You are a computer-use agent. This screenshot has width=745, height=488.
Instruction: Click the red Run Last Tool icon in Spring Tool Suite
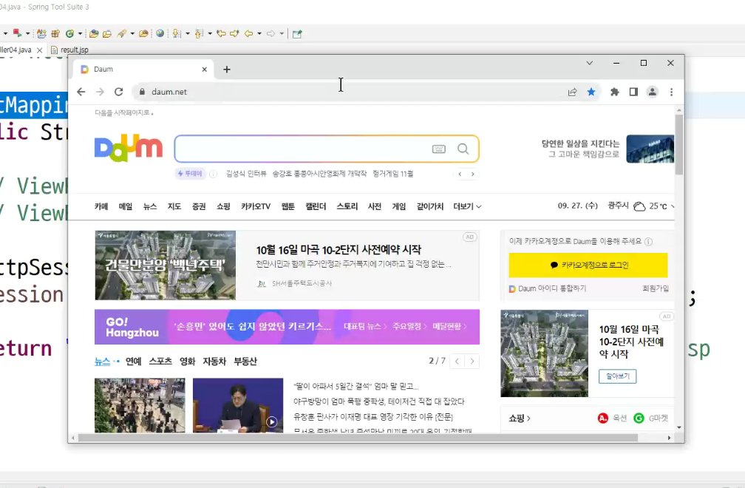pos(18,33)
